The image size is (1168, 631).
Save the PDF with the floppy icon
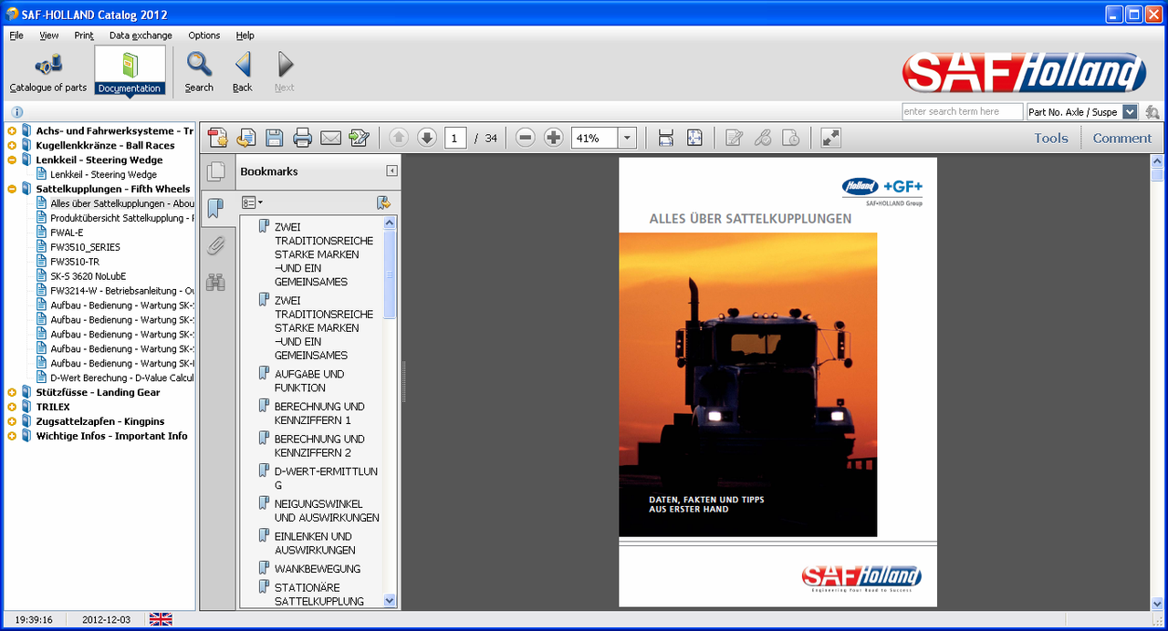pos(274,138)
